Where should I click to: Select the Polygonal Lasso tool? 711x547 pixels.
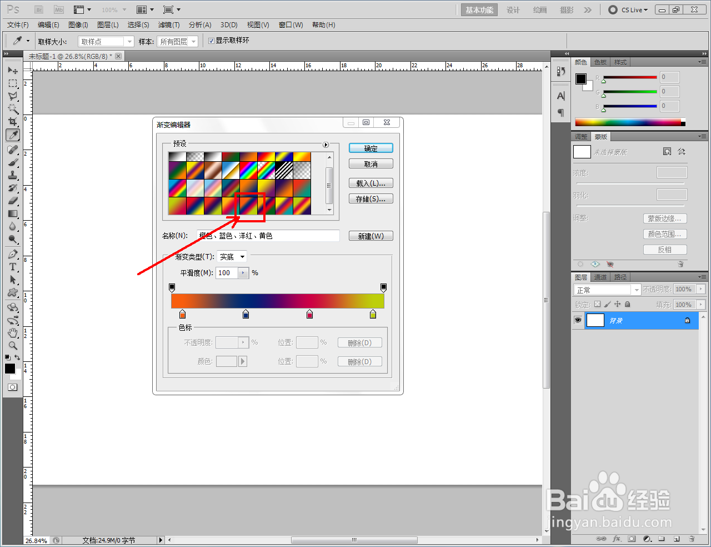[x=13, y=96]
